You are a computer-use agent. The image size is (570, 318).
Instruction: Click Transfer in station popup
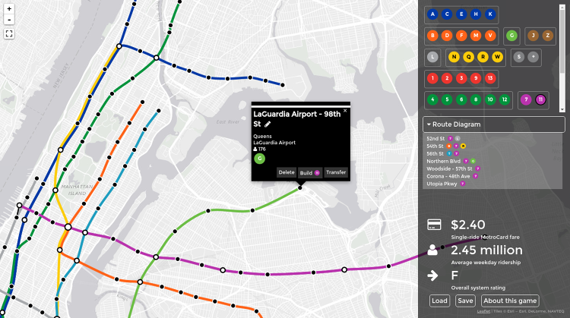point(336,172)
